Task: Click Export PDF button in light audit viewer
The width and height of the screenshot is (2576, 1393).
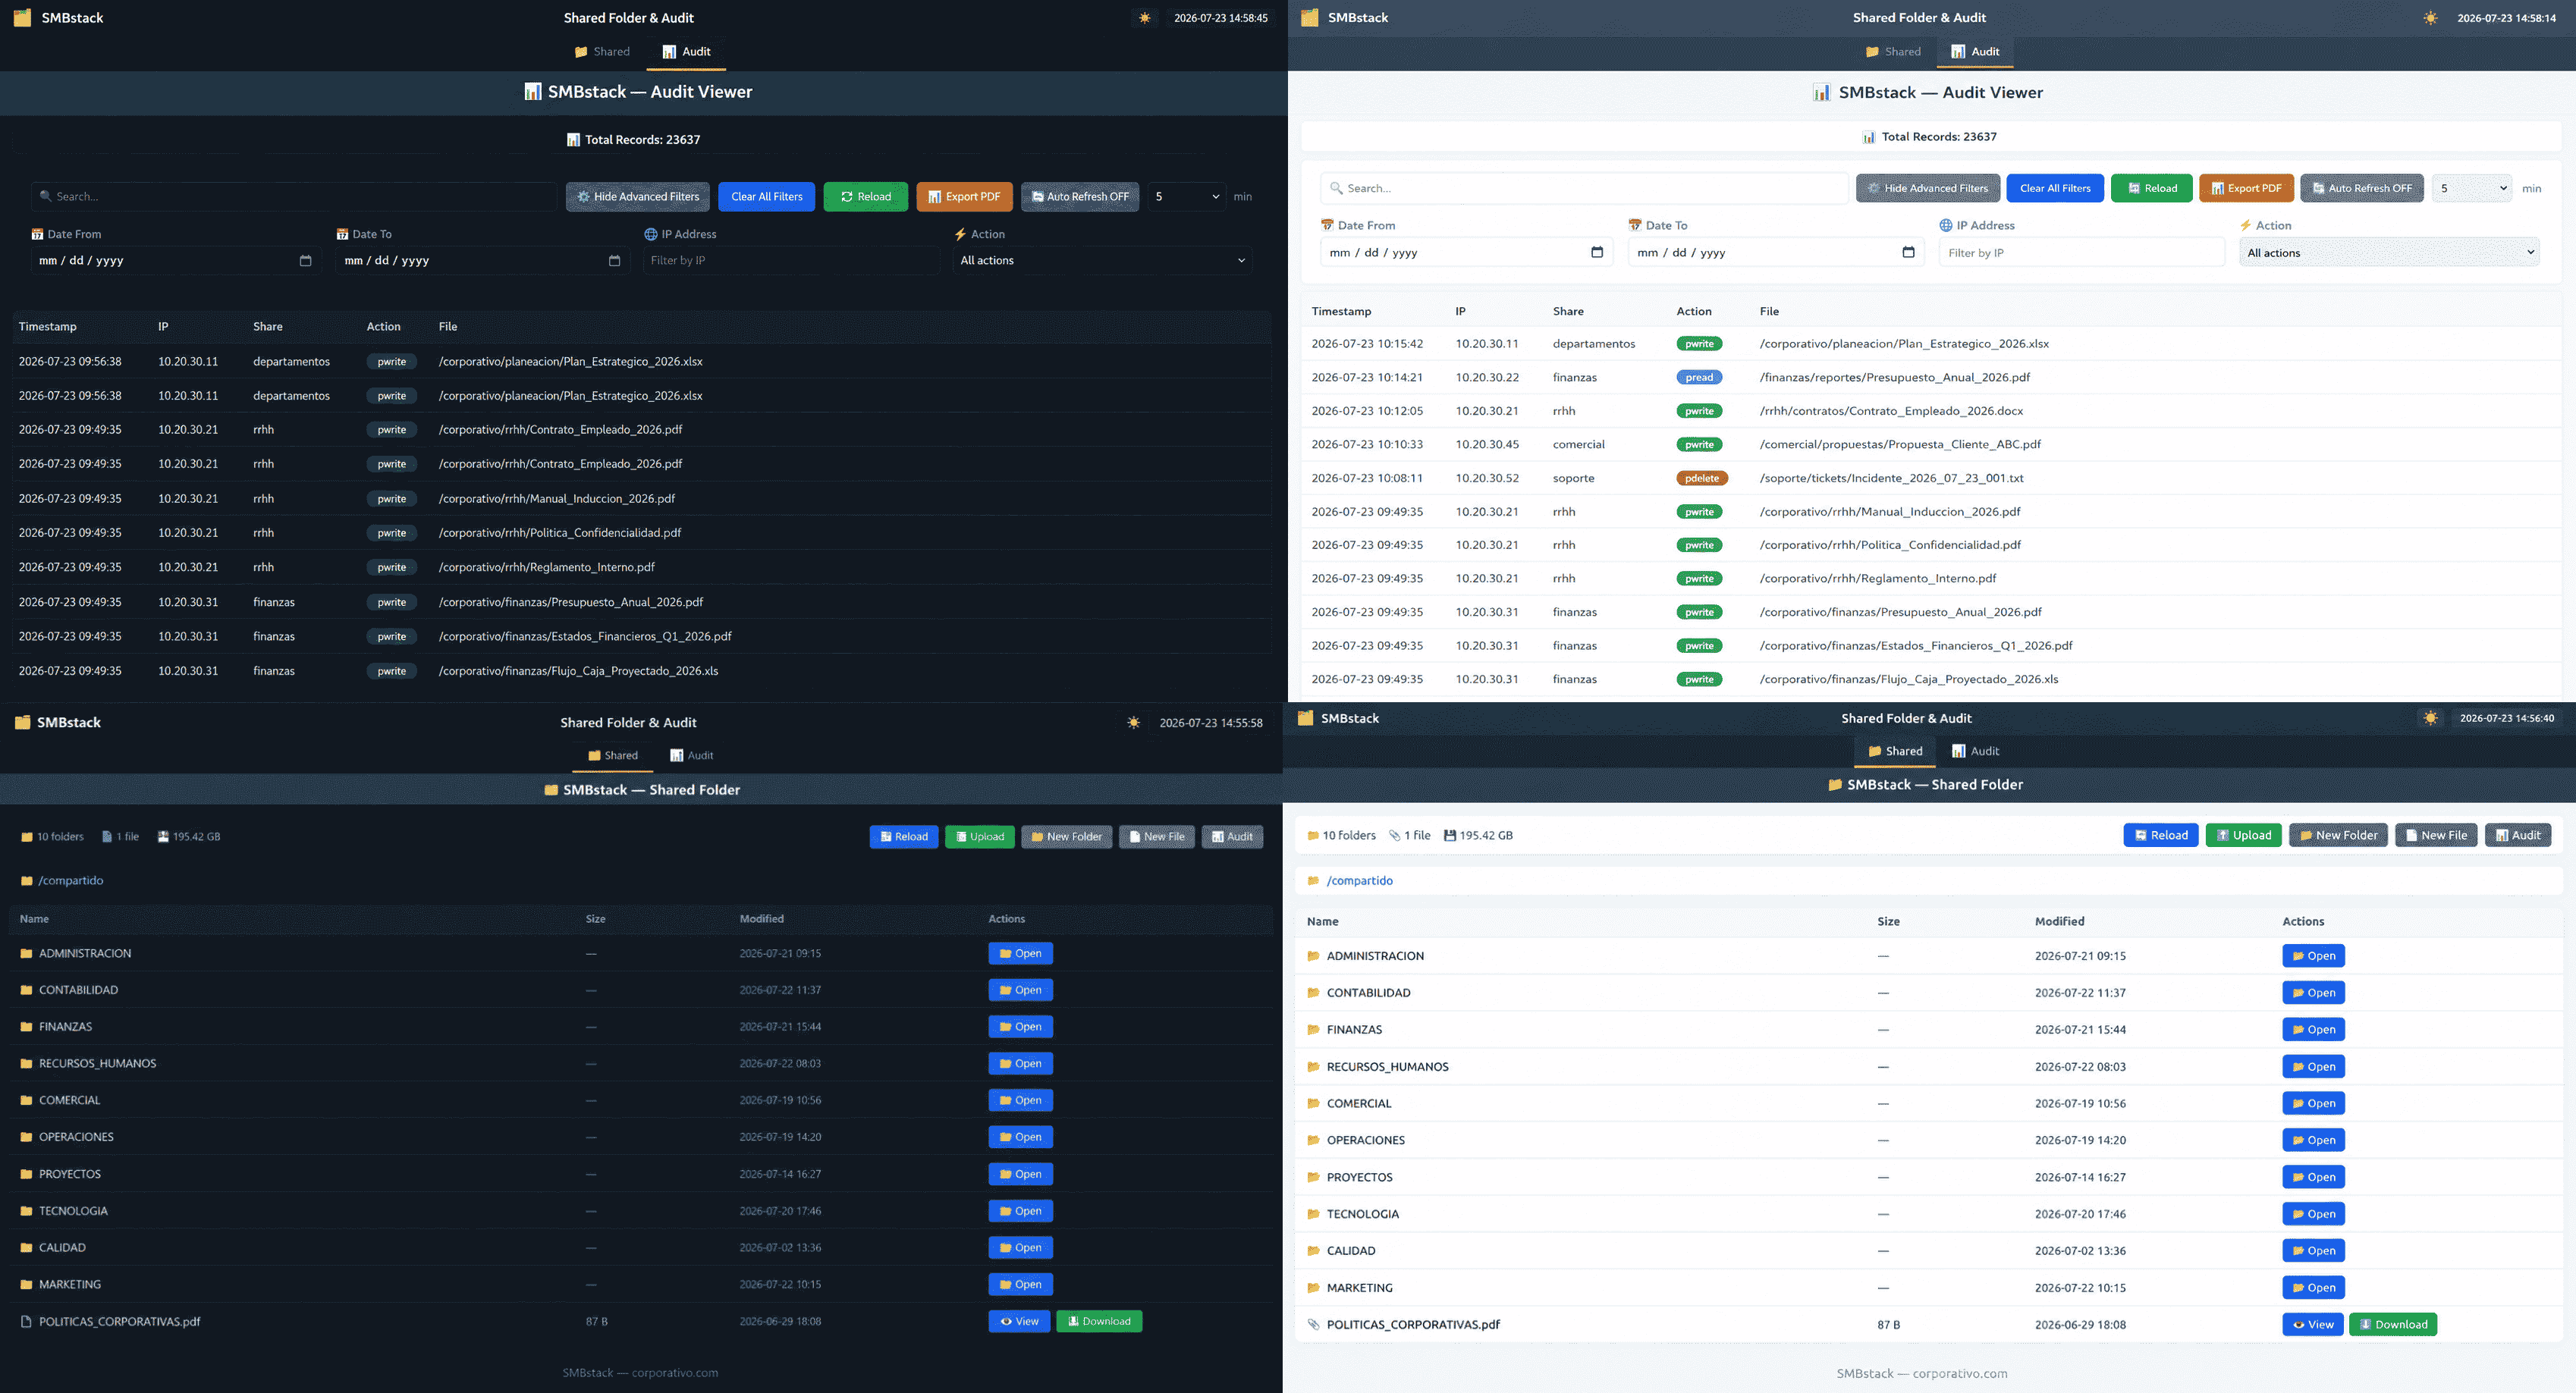Action: click(2246, 188)
